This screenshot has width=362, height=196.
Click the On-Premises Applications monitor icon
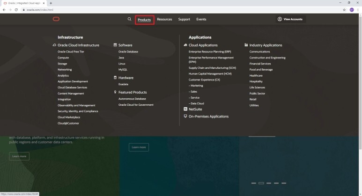pyautogui.click(x=185, y=116)
